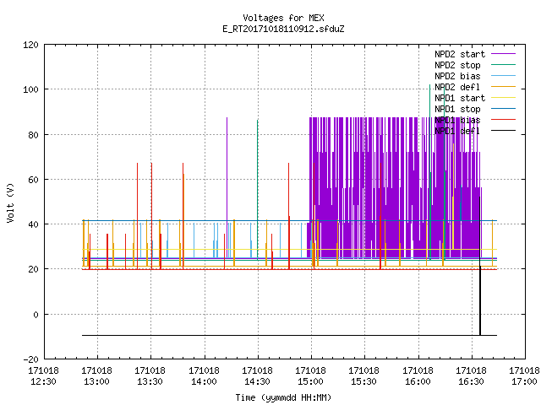Click the x-axis tick label 16:00
This screenshot has width=541, height=405.
click(x=418, y=381)
